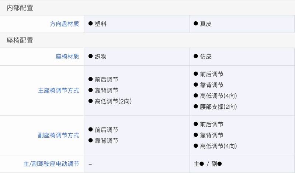Click the 座椅配置 section header

(20, 40)
